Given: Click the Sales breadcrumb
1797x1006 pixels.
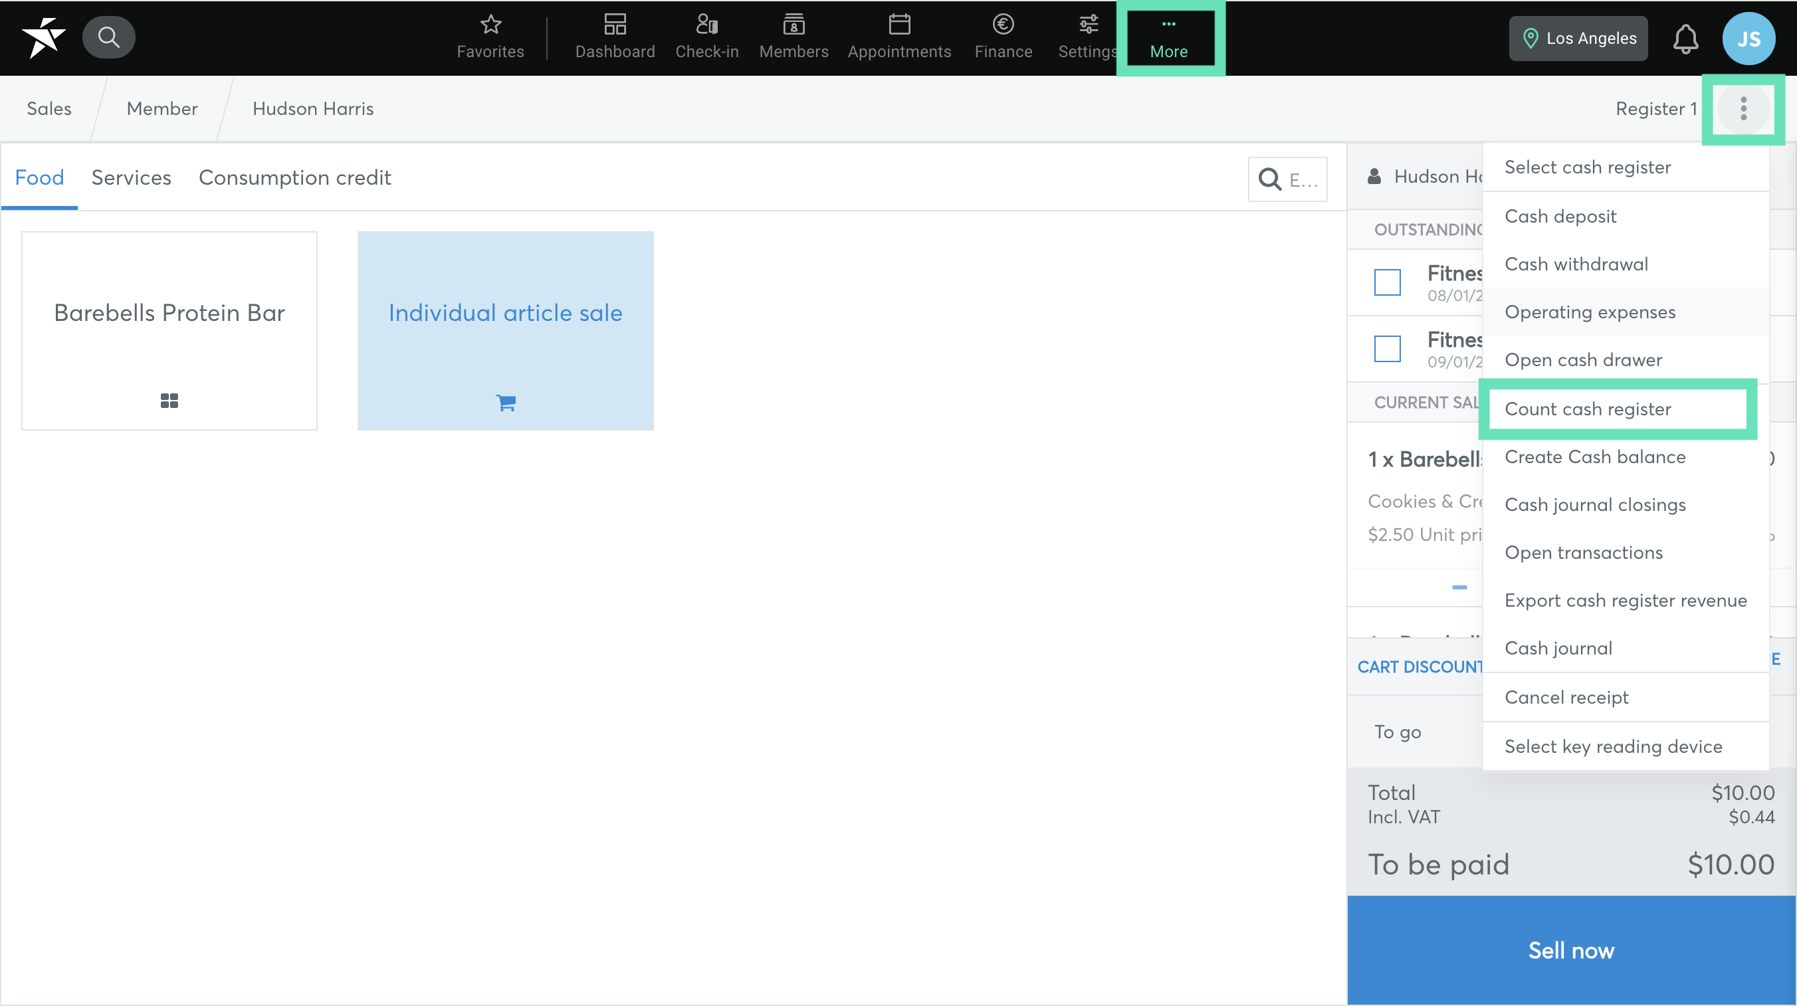Looking at the screenshot, I should point(49,109).
